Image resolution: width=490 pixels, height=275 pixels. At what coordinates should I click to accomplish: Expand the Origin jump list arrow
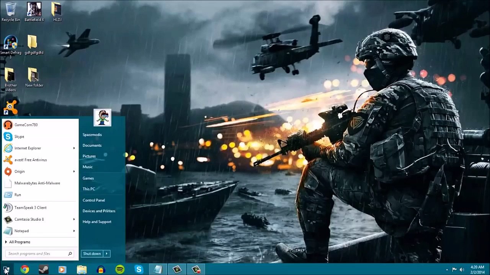(x=74, y=171)
